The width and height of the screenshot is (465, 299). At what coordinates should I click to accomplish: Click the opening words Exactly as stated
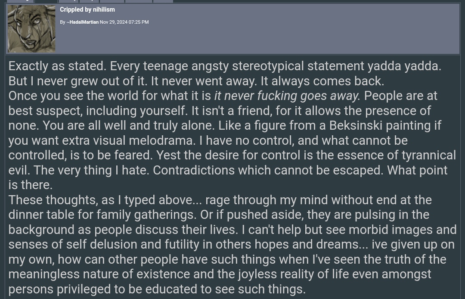point(57,66)
